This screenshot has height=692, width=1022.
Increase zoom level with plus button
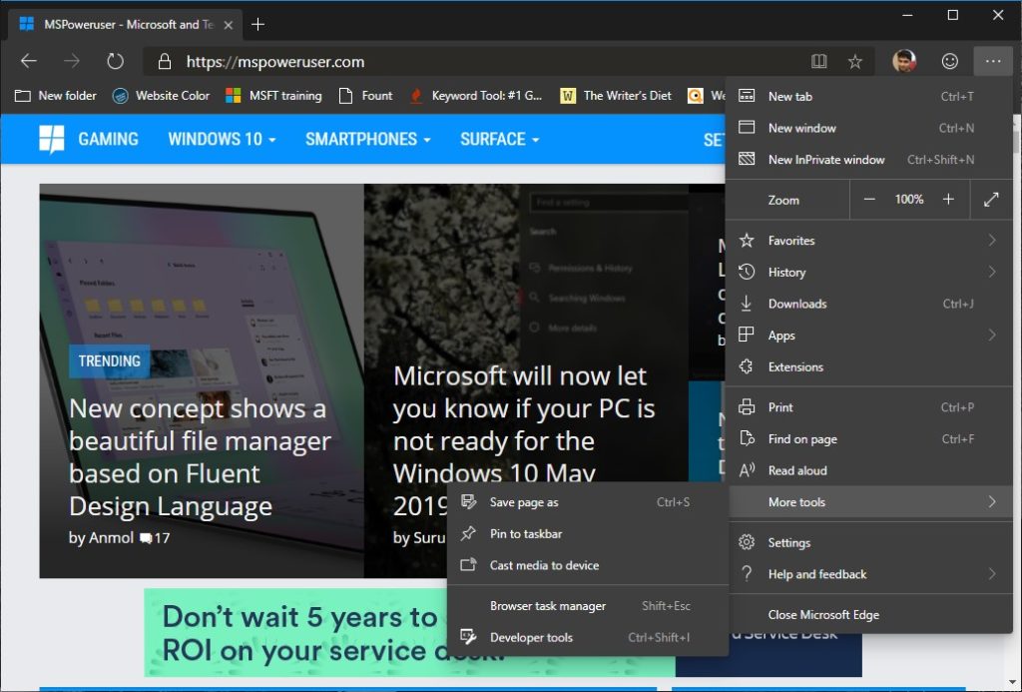[x=948, y=200]
